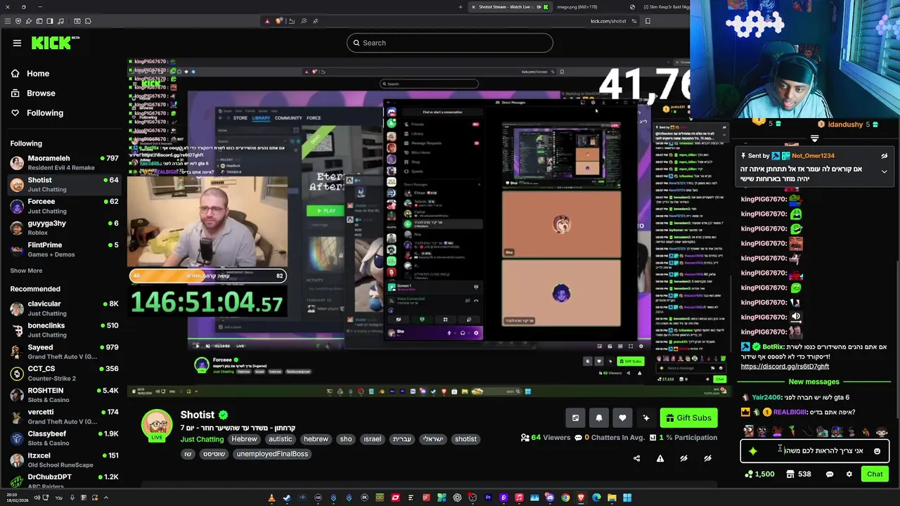Open Google Chrome from the taskbar
The image size is (900, 506).
point(565,498)
